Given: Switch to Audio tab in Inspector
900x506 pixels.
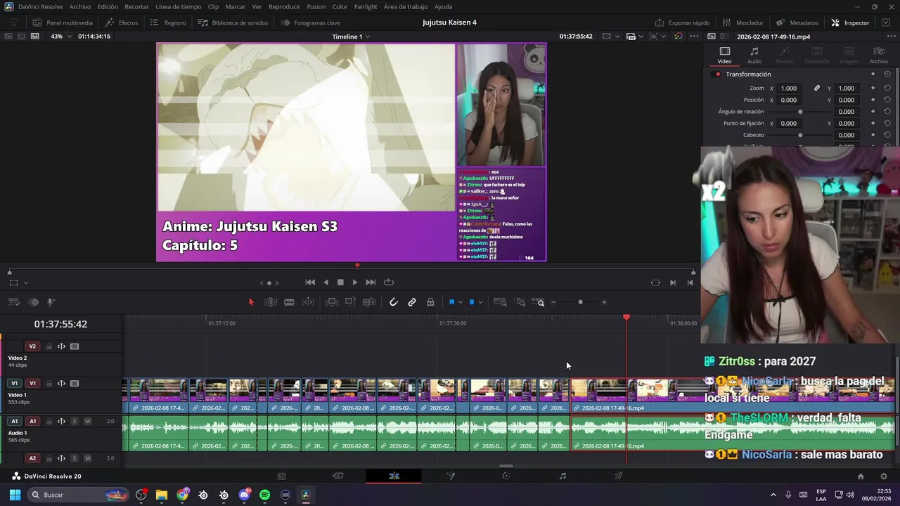Looking at the screenshot, I should [x=754, y=56].
